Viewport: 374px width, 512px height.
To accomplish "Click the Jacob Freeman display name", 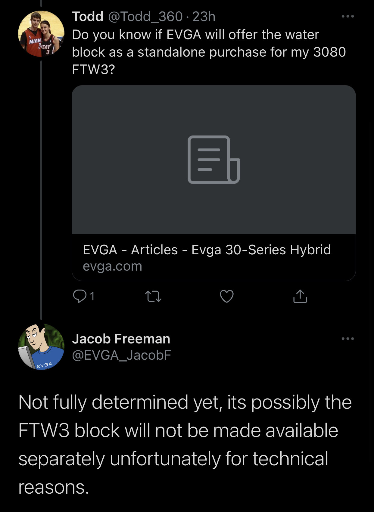I will (121, 339).
